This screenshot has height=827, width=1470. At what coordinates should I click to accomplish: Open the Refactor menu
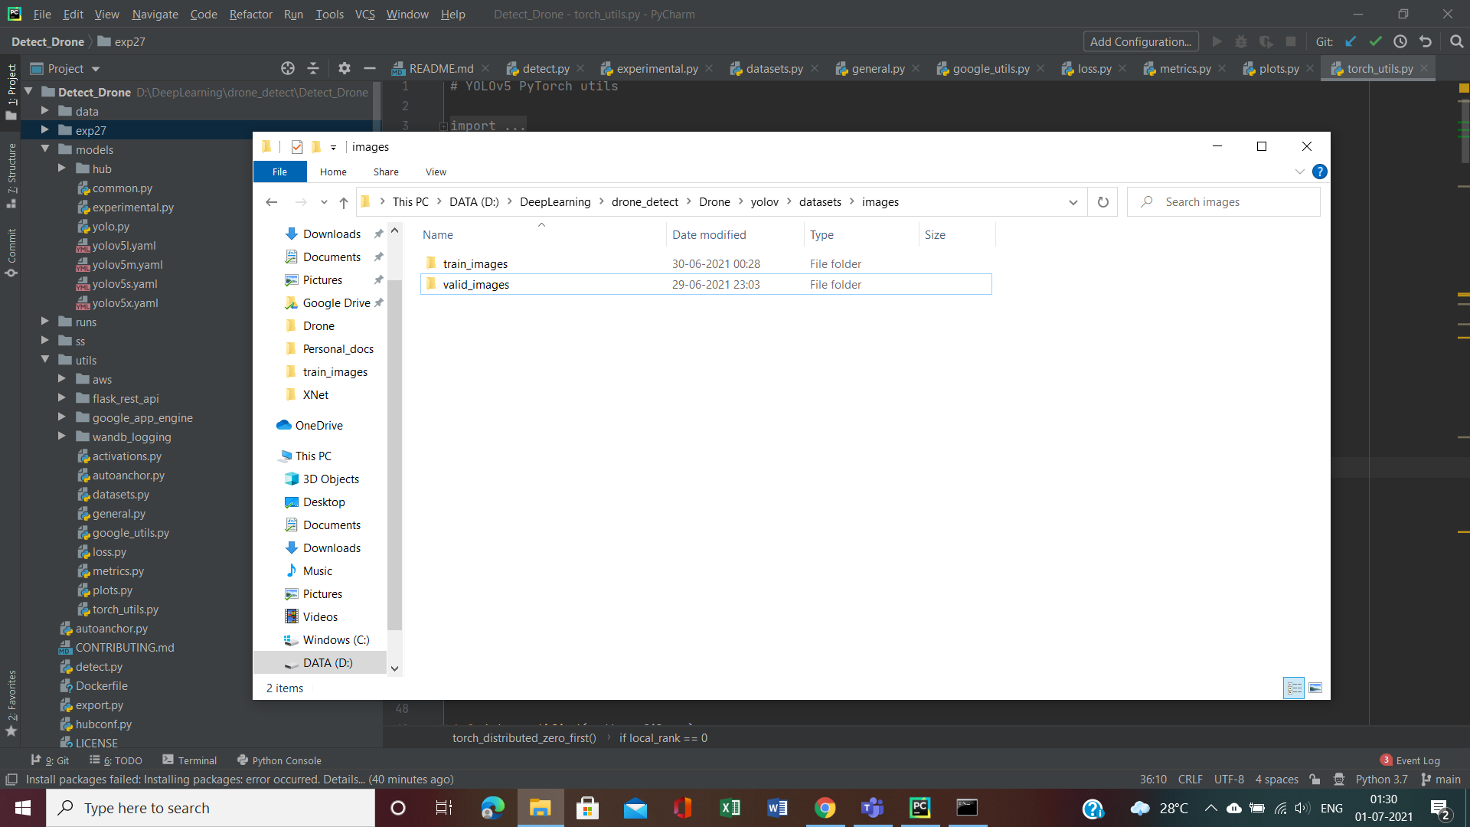click(x=250, y=15)
